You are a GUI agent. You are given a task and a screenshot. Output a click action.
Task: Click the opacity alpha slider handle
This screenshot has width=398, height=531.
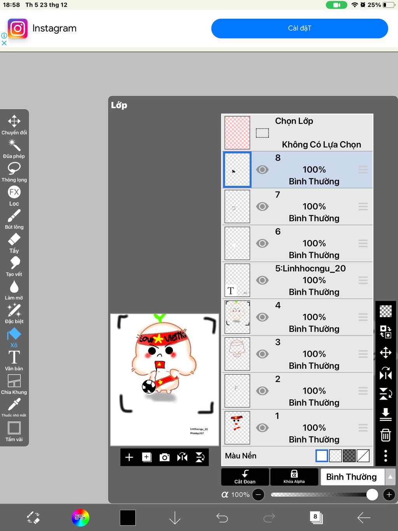coord(372,494)
